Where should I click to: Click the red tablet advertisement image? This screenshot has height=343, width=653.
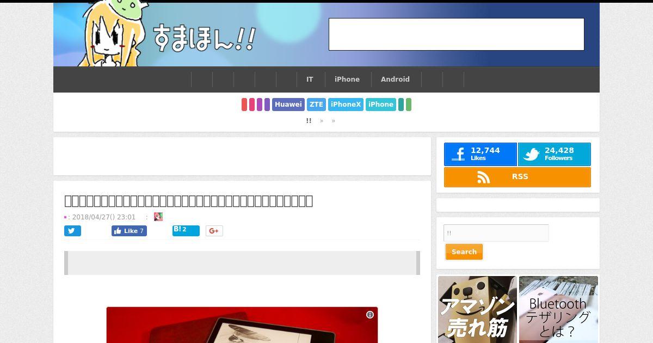(242, 325)
